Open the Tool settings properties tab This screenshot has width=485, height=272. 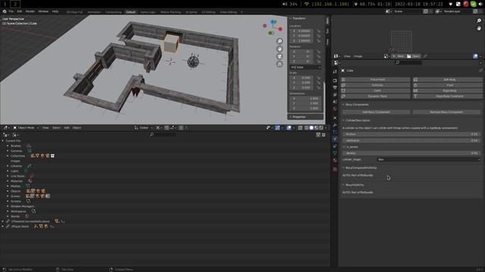point(335,72)
